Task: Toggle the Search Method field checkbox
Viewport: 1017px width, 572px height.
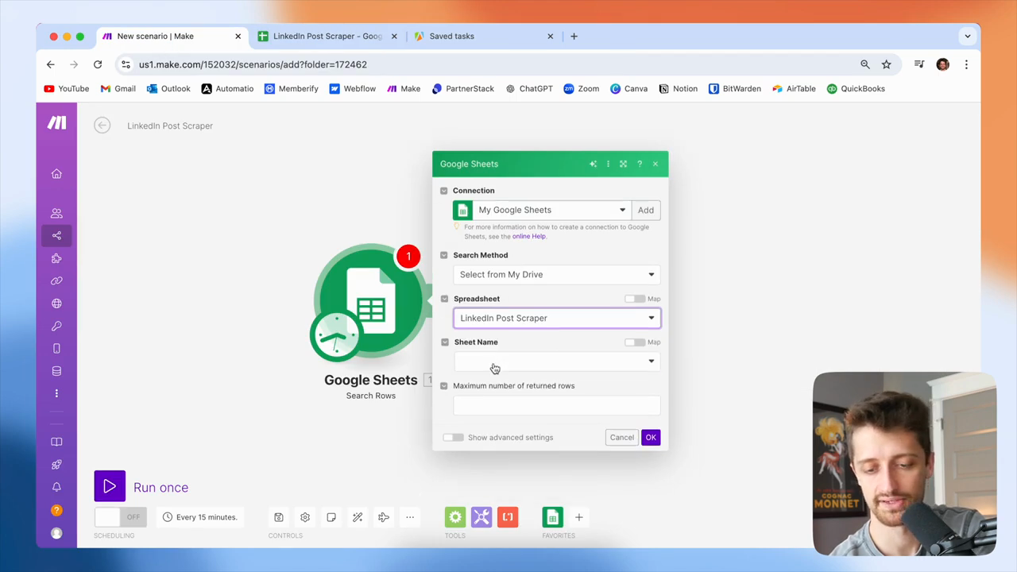Action: click(444, 255)
